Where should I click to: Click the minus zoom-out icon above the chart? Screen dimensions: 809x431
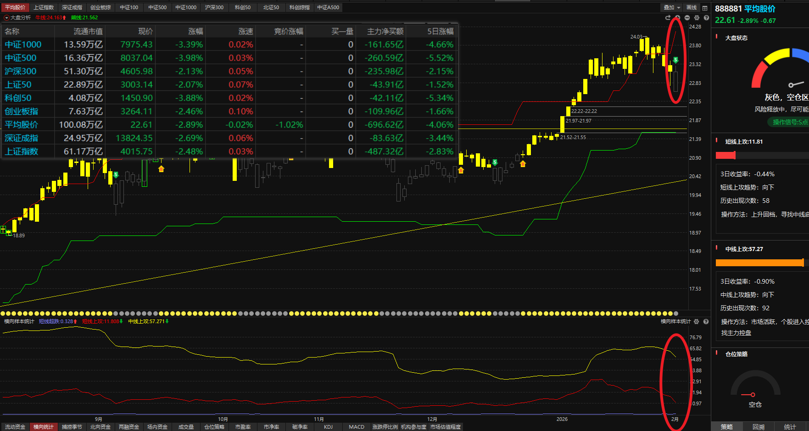pos(687,17)
